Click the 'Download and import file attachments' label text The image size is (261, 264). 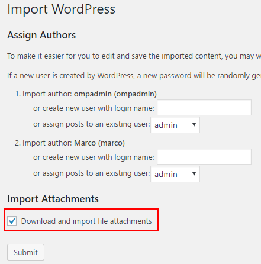click(86, 221)
